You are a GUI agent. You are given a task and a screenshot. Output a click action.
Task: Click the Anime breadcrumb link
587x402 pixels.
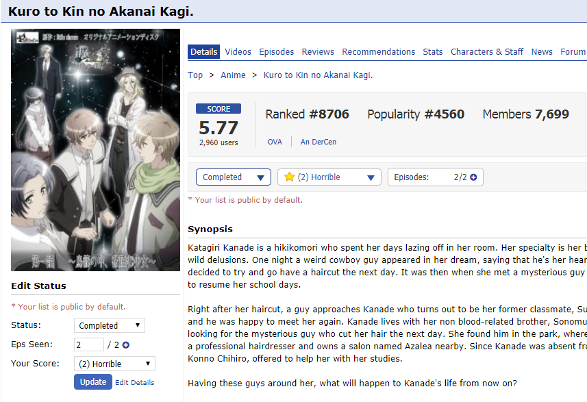coord(233,75)
